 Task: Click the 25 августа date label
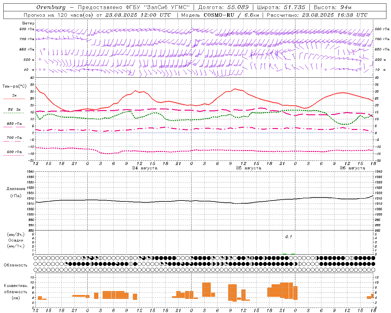click(249, 168)
